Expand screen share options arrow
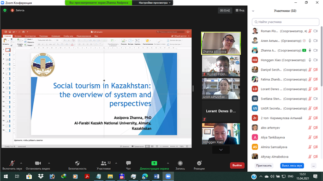Viewport: 323px width, 181px height. tap(168, 163)
